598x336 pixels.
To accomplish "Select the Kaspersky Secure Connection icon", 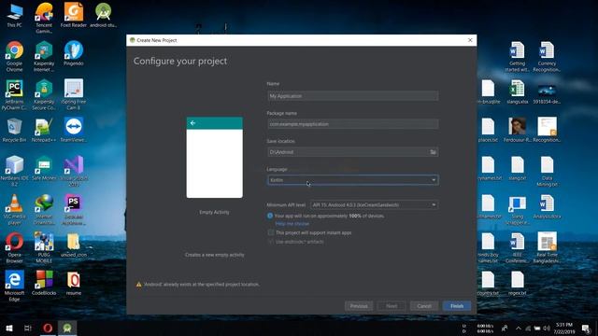I will pos(44,95).
